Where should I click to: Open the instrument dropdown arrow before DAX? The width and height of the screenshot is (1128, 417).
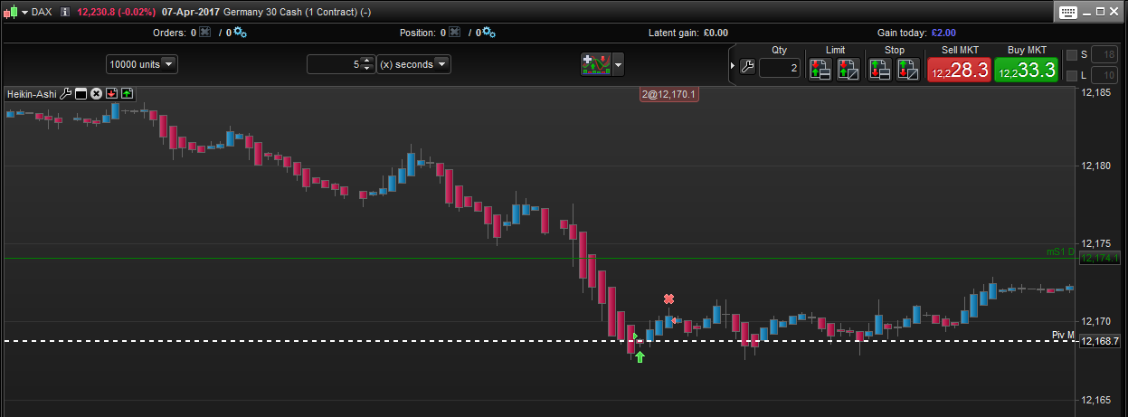[x=24, y=12]
